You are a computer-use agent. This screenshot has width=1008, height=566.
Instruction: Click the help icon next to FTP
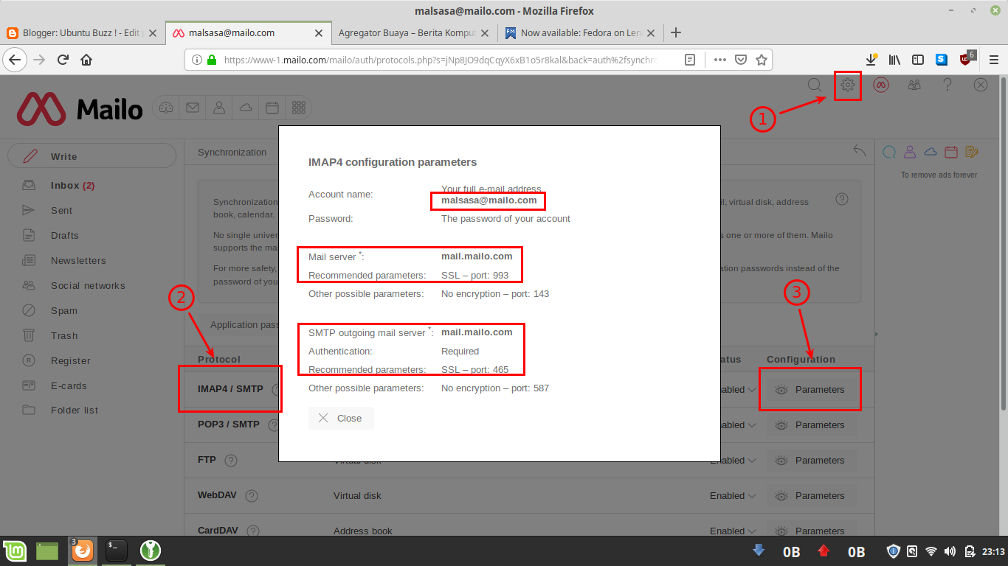click(231, 461)
